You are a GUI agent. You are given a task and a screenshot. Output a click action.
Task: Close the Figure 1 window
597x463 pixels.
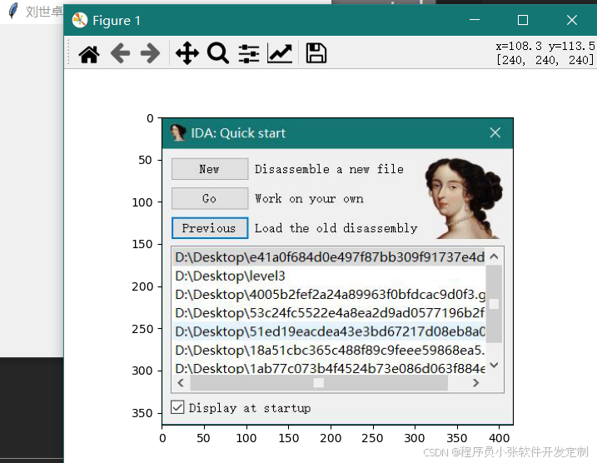click(571, 20)
